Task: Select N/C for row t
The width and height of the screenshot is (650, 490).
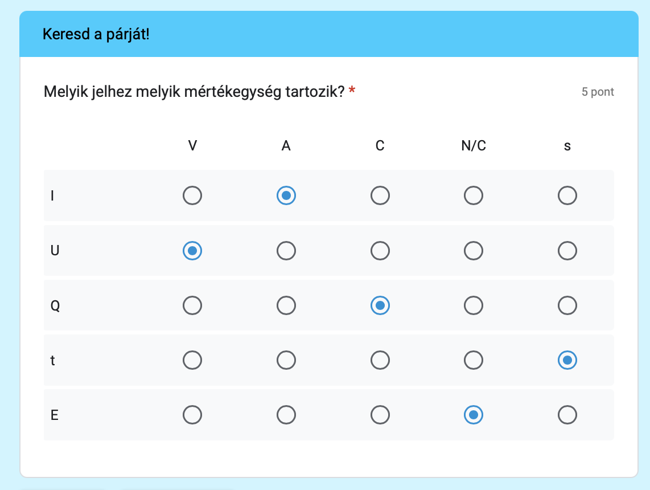Action: pos(474,360)
